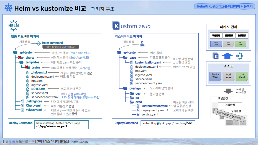
Task: Click the footer 쿠버네티스 어나더 클래스 text
Action: tap(52, 141)
